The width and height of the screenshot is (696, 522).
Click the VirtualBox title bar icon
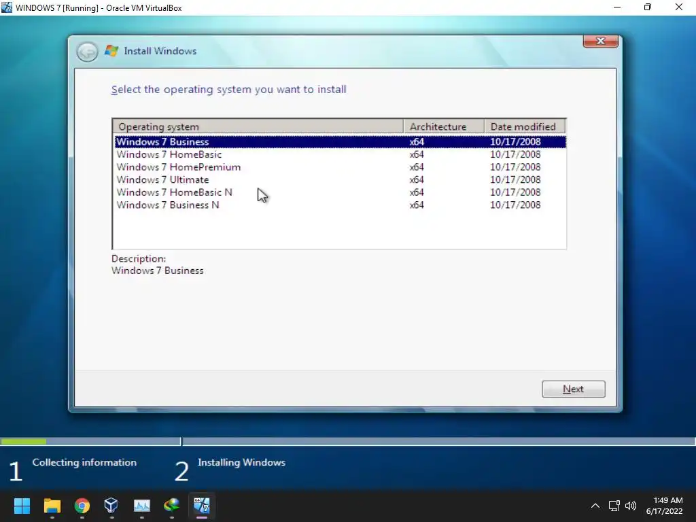click(x=7, y=7)
